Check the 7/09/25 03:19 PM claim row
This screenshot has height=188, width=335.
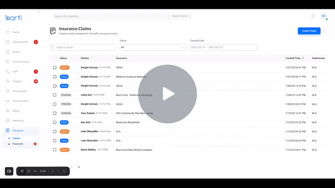pyautogui.click(x=54, y=104)
